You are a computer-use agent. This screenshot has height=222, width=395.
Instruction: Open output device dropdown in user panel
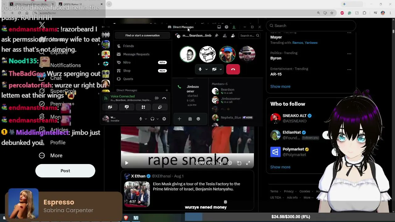(157, 119)
